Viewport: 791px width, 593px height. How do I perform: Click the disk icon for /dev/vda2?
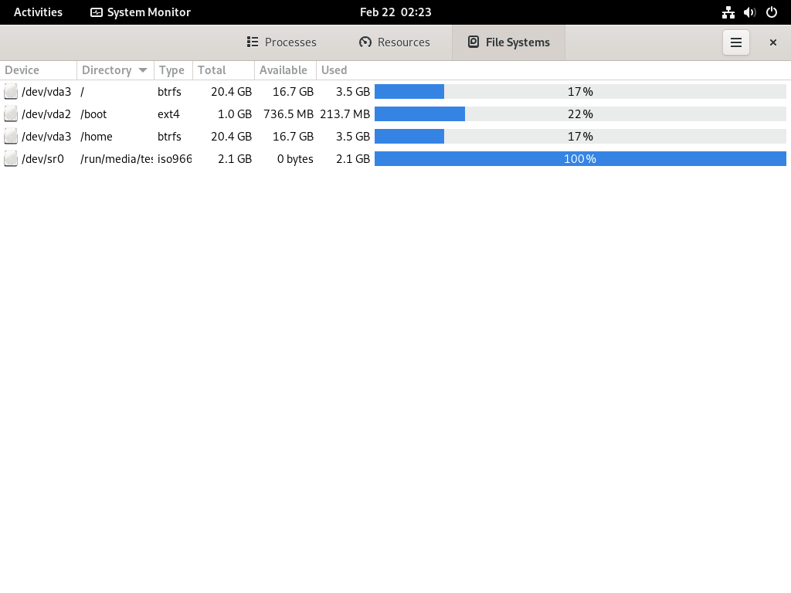click(x=11, y=114)
